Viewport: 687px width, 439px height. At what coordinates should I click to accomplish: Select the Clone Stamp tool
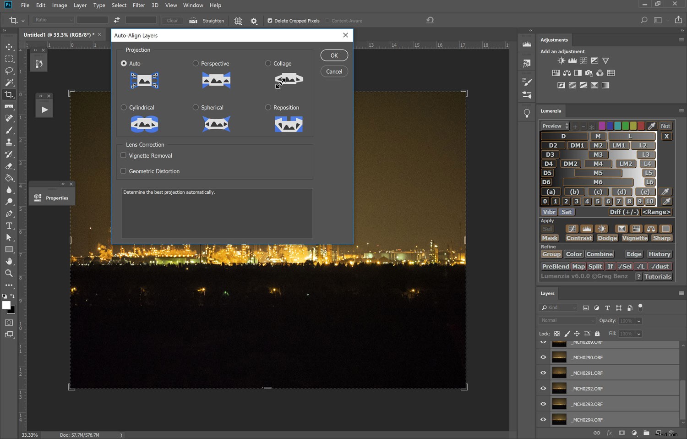(x=9, y=142)
